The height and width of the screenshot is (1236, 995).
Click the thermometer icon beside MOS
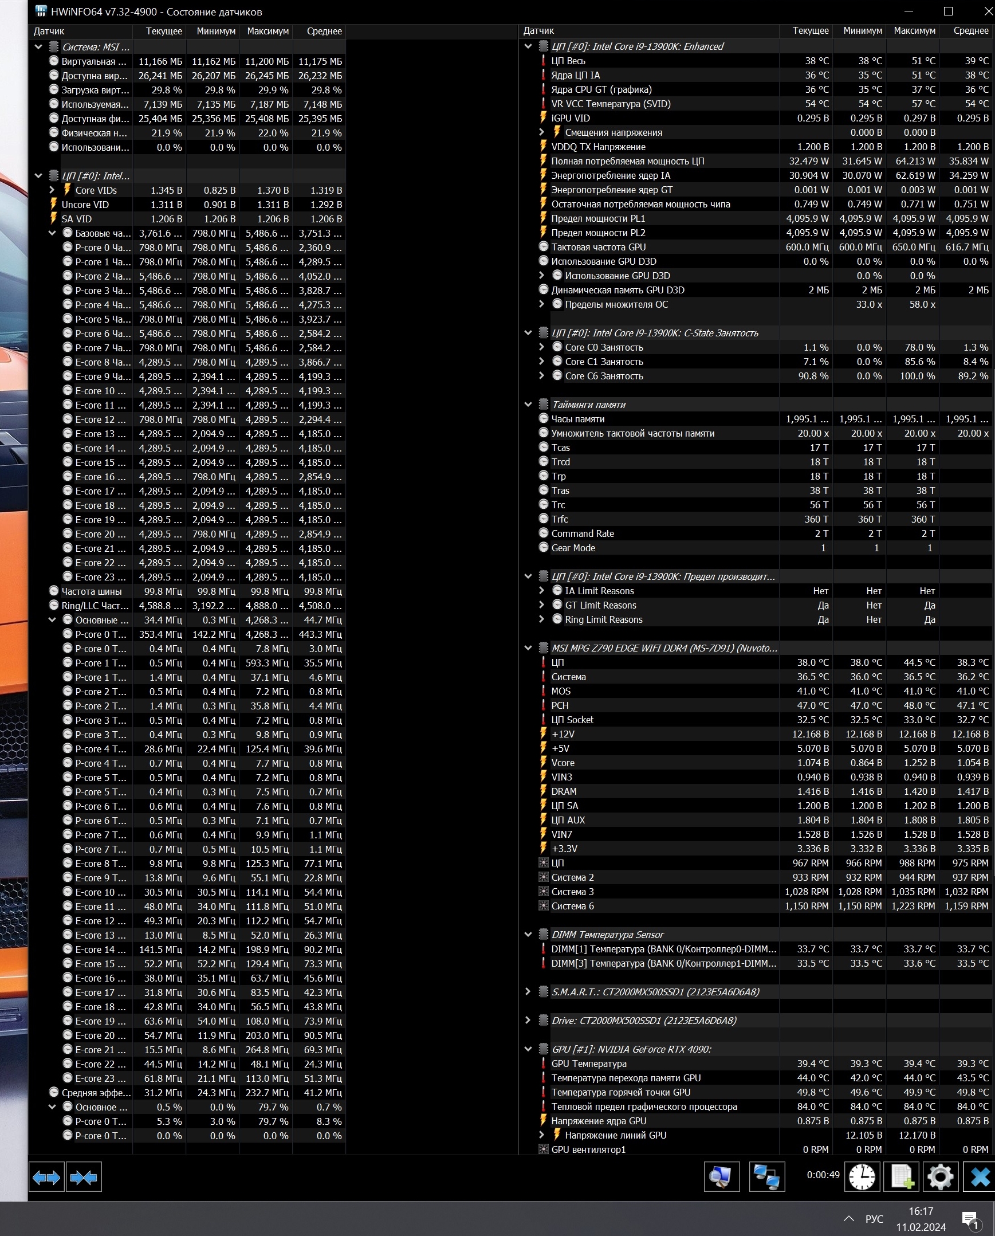[544, 692]
